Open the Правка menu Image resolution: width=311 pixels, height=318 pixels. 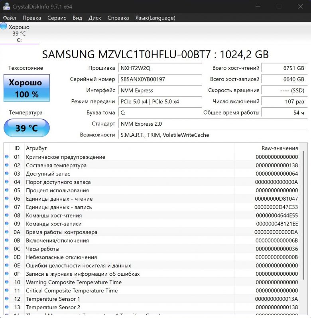tap(31, 18)
